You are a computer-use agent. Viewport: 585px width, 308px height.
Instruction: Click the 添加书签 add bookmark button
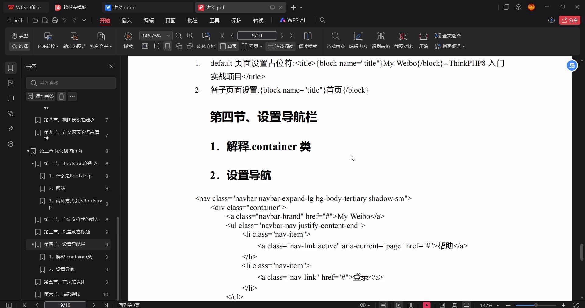coord(40,96)
